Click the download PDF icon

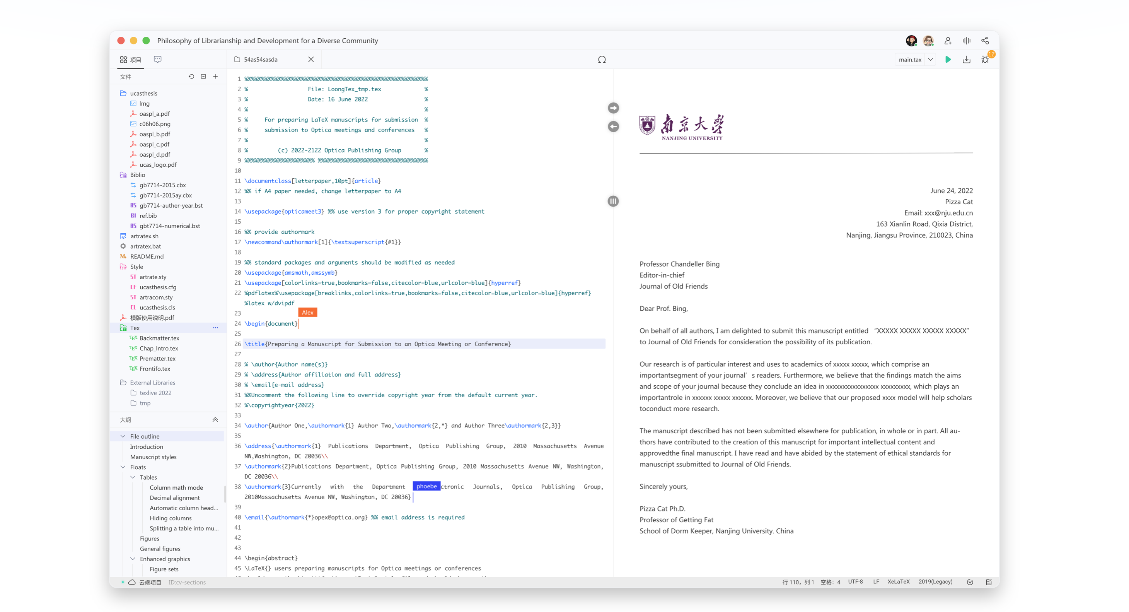click(966, 60)
